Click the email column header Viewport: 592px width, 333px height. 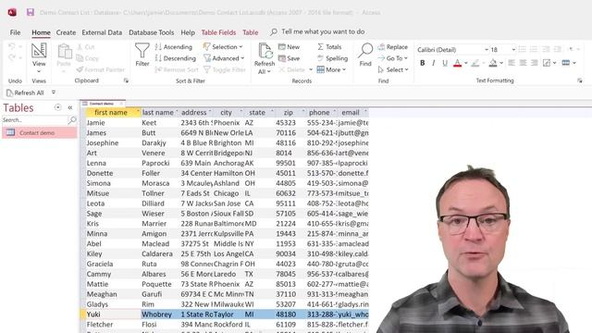click(x=351, y=113)
